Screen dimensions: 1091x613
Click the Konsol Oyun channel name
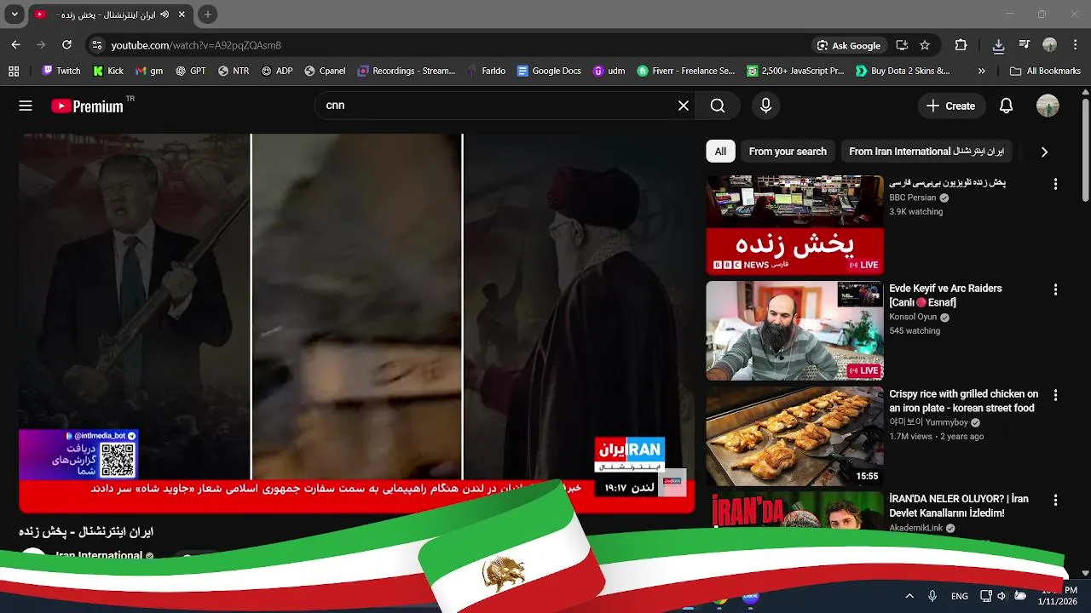913,317
